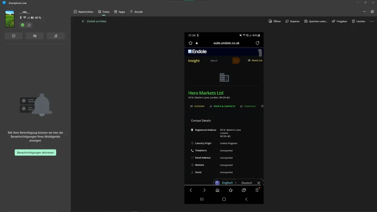This screenshot has width=377, height=212.
Task: Click the phone wallpaper thumbnail
Action: tap(10, 19)
